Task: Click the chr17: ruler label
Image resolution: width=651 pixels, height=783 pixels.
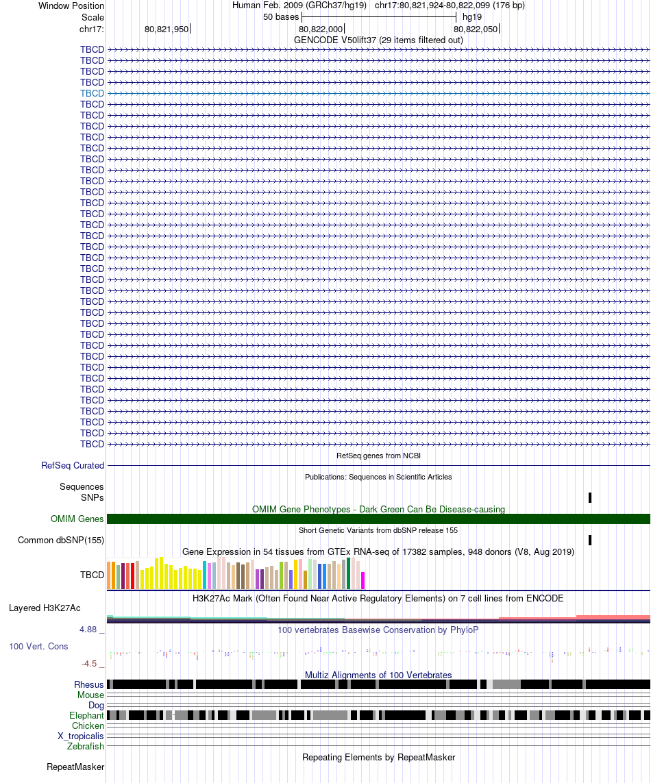Action: pyautogui.click(x=91, y=29)
